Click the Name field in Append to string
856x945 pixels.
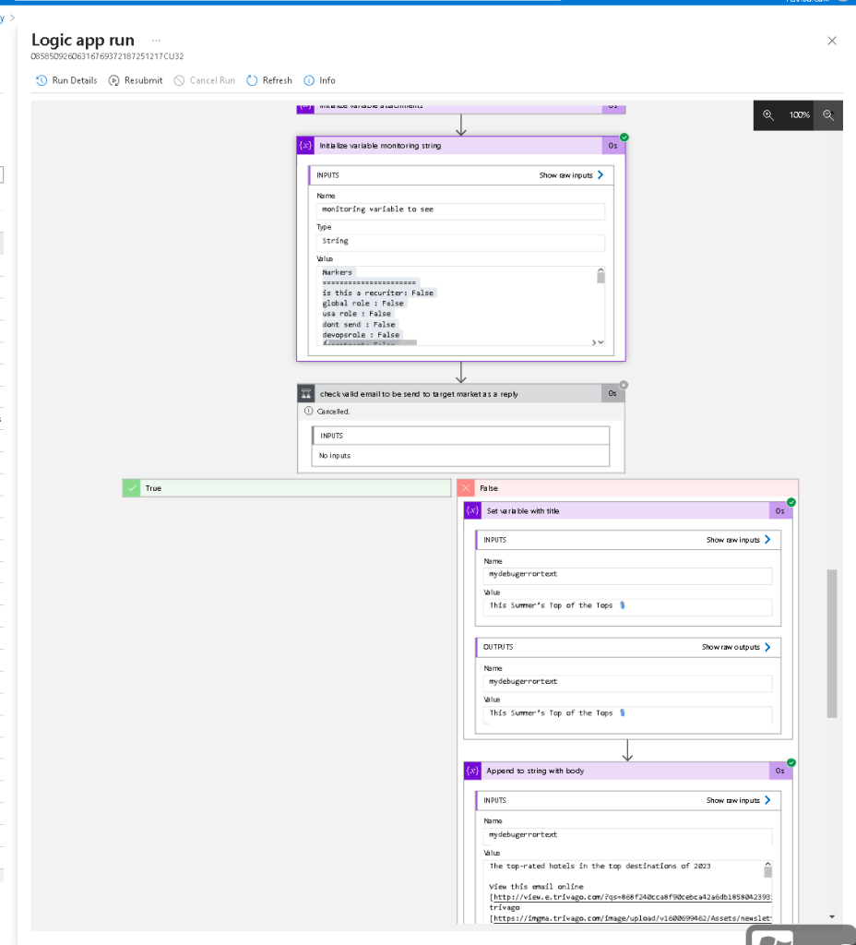pos(627,836)
